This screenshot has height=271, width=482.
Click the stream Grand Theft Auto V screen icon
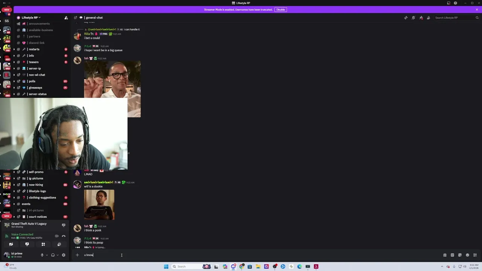64,225
